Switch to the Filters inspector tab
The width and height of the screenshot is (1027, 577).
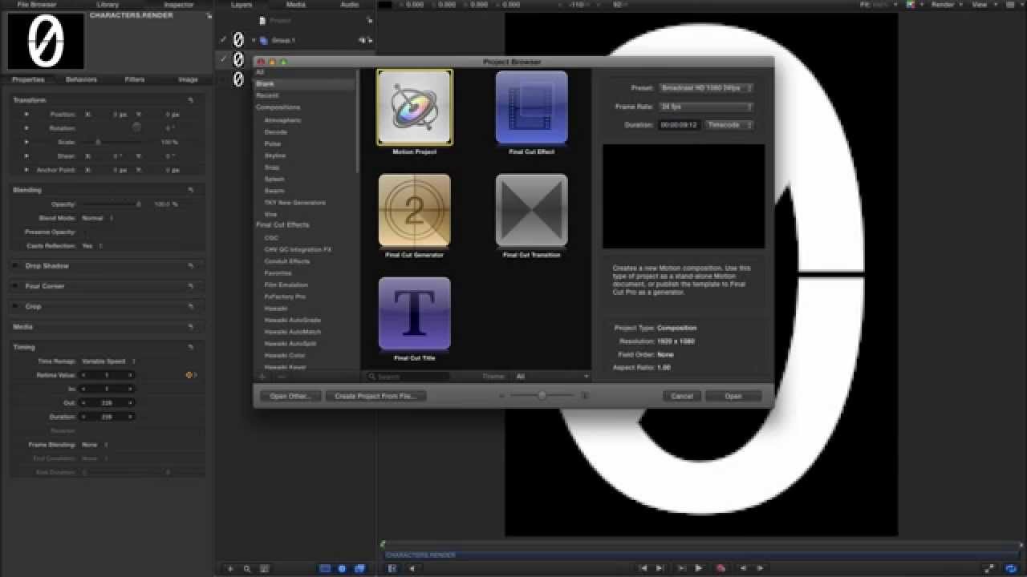click(135, 79)
